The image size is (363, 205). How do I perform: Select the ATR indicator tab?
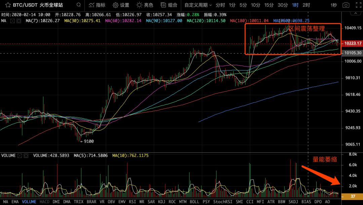coord(271,202)
